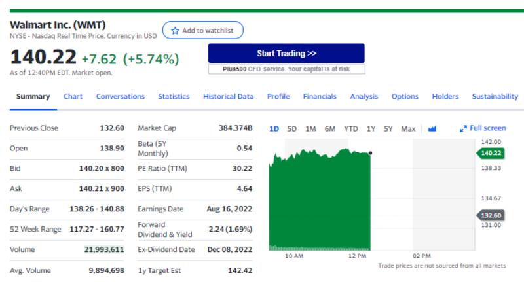Screen dimensions: 524x282
Task: Open the Historical Data tab
Action: (228, 97)
